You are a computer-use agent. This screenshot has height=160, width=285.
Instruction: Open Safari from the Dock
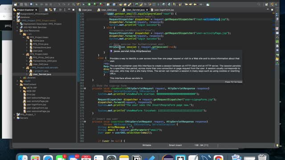48,157
